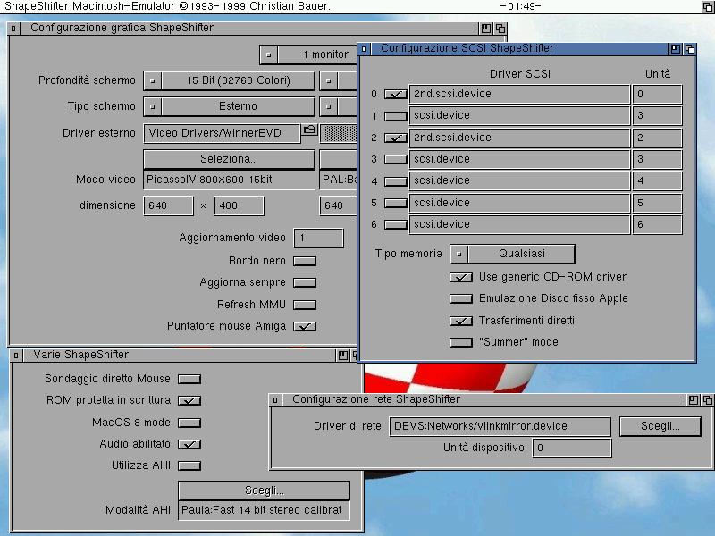This screenshot has width=715, height=536.
Task: Close the Varie ShapeShifter window
Action: [16, 355]
